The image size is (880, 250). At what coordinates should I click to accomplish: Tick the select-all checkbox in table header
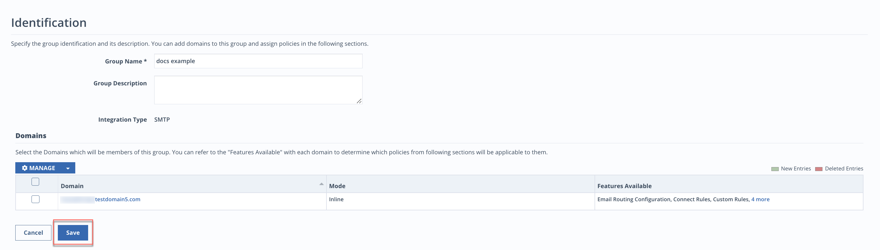[x=35, y=181]
